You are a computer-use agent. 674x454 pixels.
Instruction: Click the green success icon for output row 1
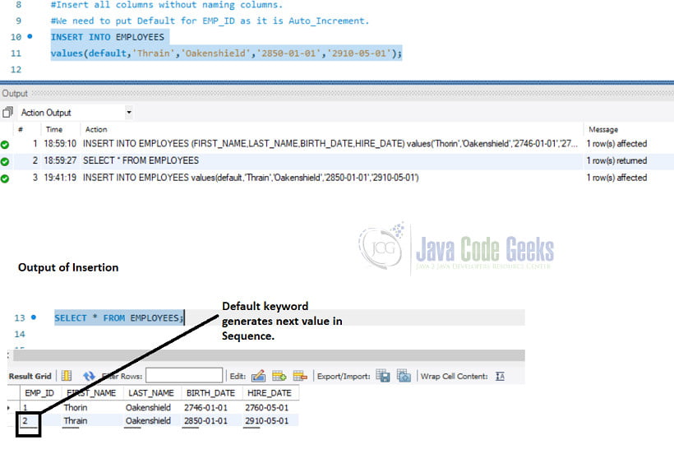pyautogui.click(x=5, y=145)
